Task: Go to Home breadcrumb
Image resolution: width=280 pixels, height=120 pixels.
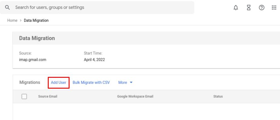Action: point(12,21)
